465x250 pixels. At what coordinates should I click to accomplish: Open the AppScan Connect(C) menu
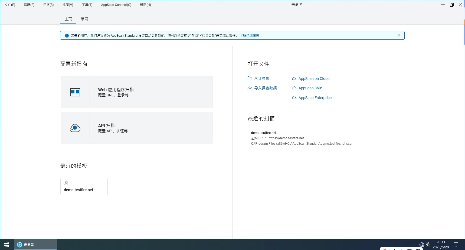(116, 5)
